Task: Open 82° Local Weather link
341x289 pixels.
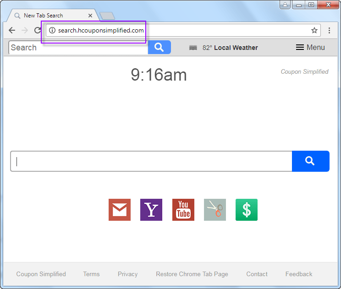Action: 230,48
